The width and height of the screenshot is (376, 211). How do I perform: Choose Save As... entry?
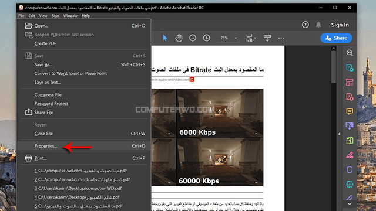tap(84, 64)
